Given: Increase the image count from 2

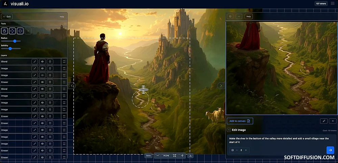Looking at the screenshot, I should click(246, 150).
